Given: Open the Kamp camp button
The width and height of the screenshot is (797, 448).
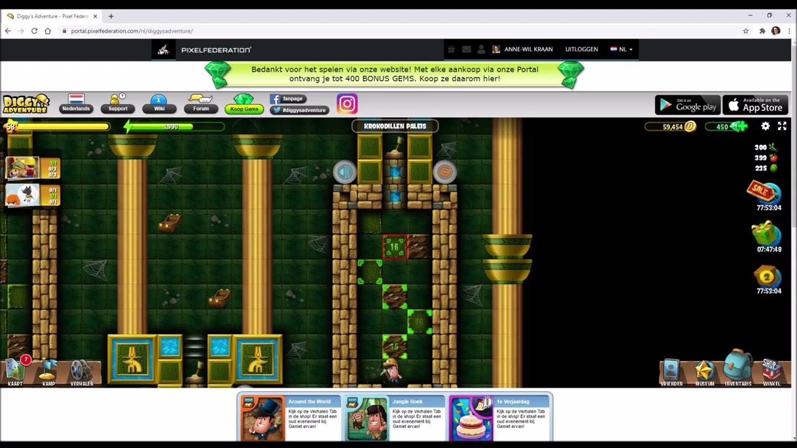Looking at the screenshot, I should 49,371.
